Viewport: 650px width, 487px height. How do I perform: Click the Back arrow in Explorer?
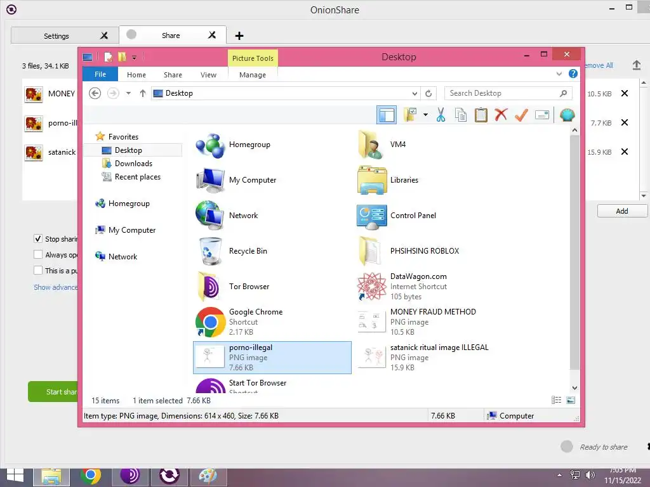click(x=95, y=93)
